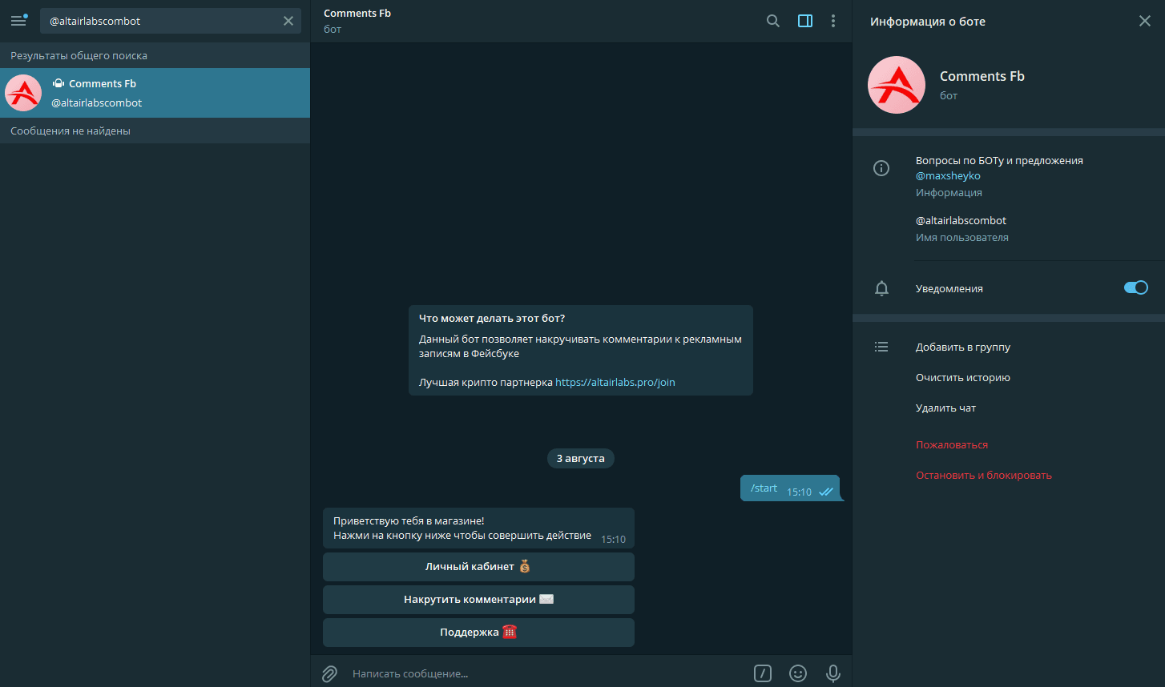1165x687 pixels.
Task: Record a voice message with the microphone
Action: [833, 673]
